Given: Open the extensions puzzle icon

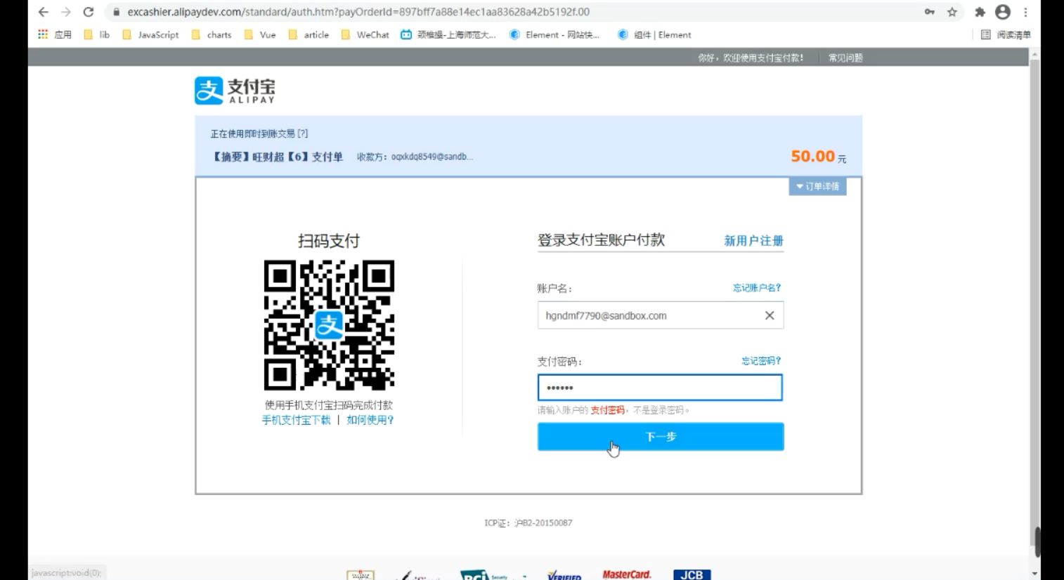Looking at the screenshot, I should click(x=980, y=12).
